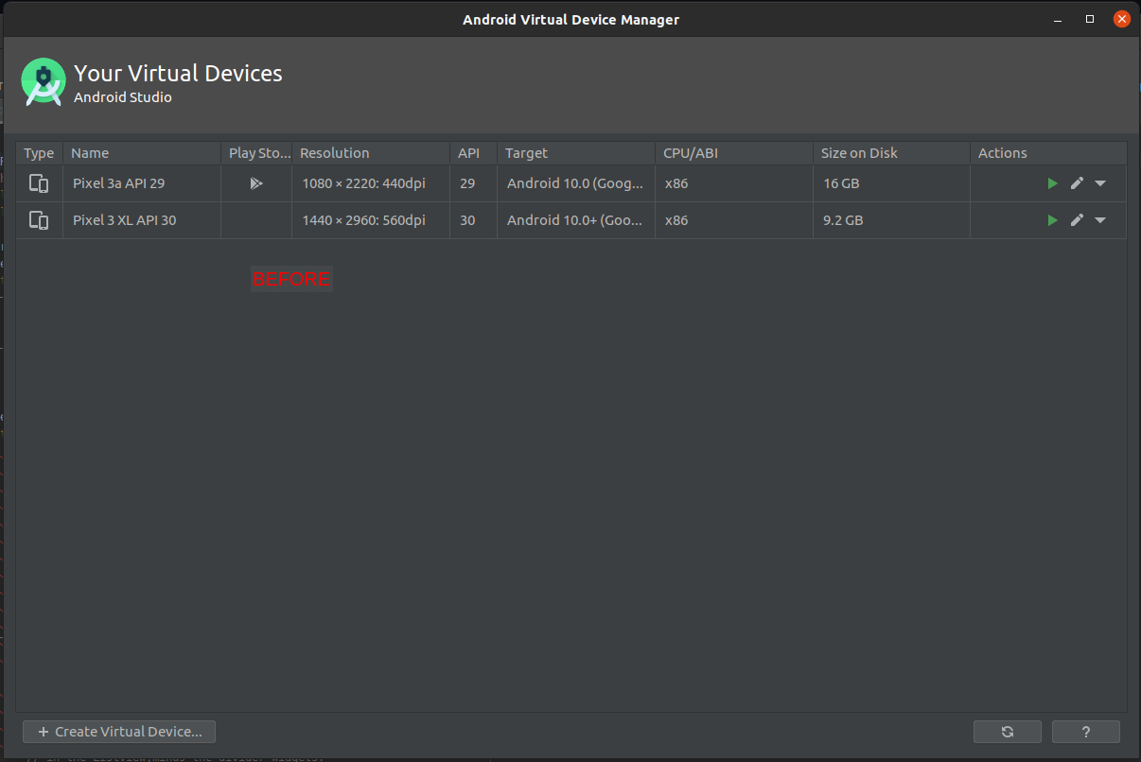Select the Pixel 3a API 29 name cell

pyautogui.click(x=142, y=183)
